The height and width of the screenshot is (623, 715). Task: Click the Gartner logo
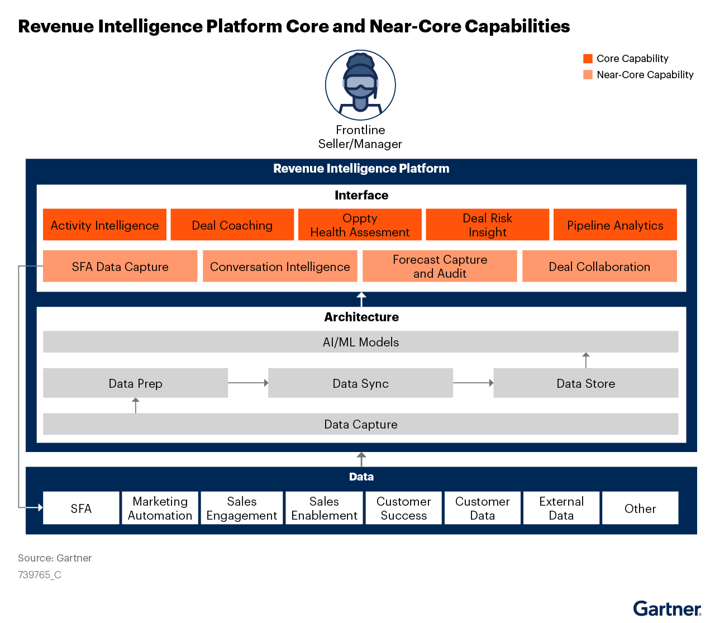pos(667,608)
